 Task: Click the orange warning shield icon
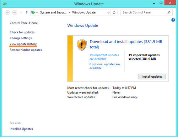coord(82,44)
